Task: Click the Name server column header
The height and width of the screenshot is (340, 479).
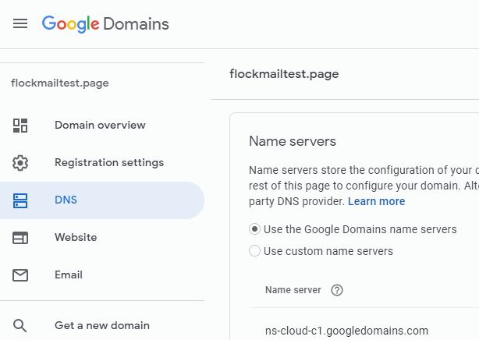Action: pos(293,290)
